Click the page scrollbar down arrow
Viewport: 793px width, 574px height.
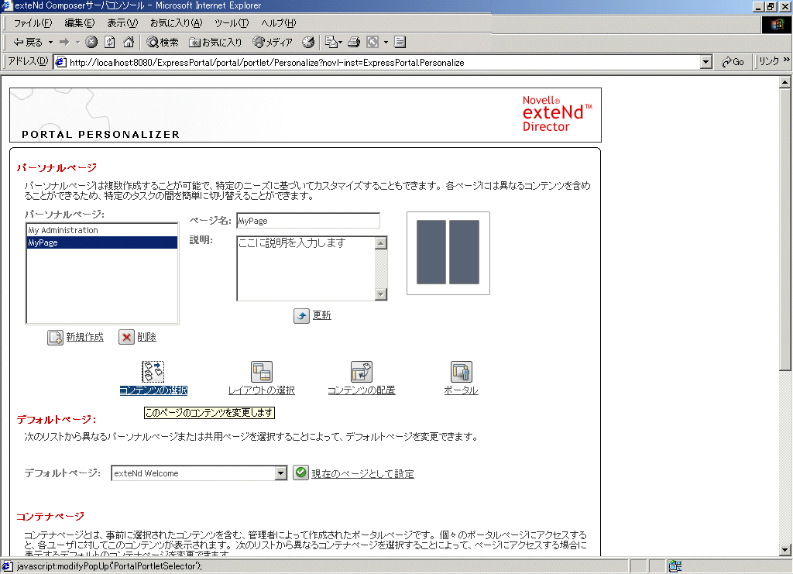point(785,550)
